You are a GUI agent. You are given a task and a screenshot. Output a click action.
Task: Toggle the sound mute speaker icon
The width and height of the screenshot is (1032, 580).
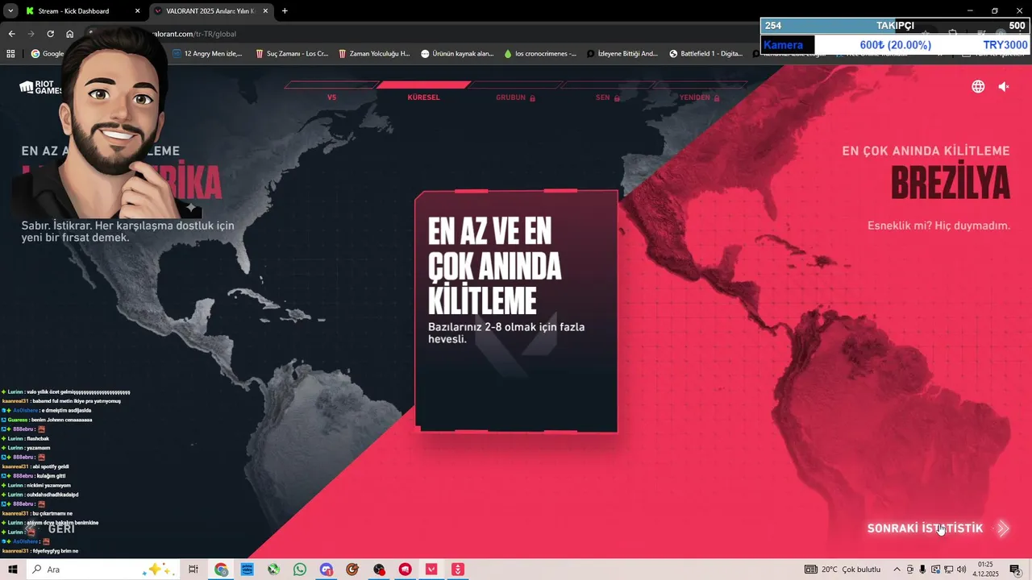1004,86
